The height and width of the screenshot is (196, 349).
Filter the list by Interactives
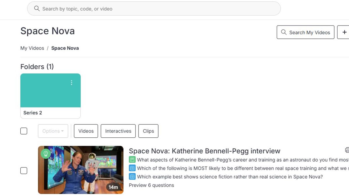coord(118,131)
